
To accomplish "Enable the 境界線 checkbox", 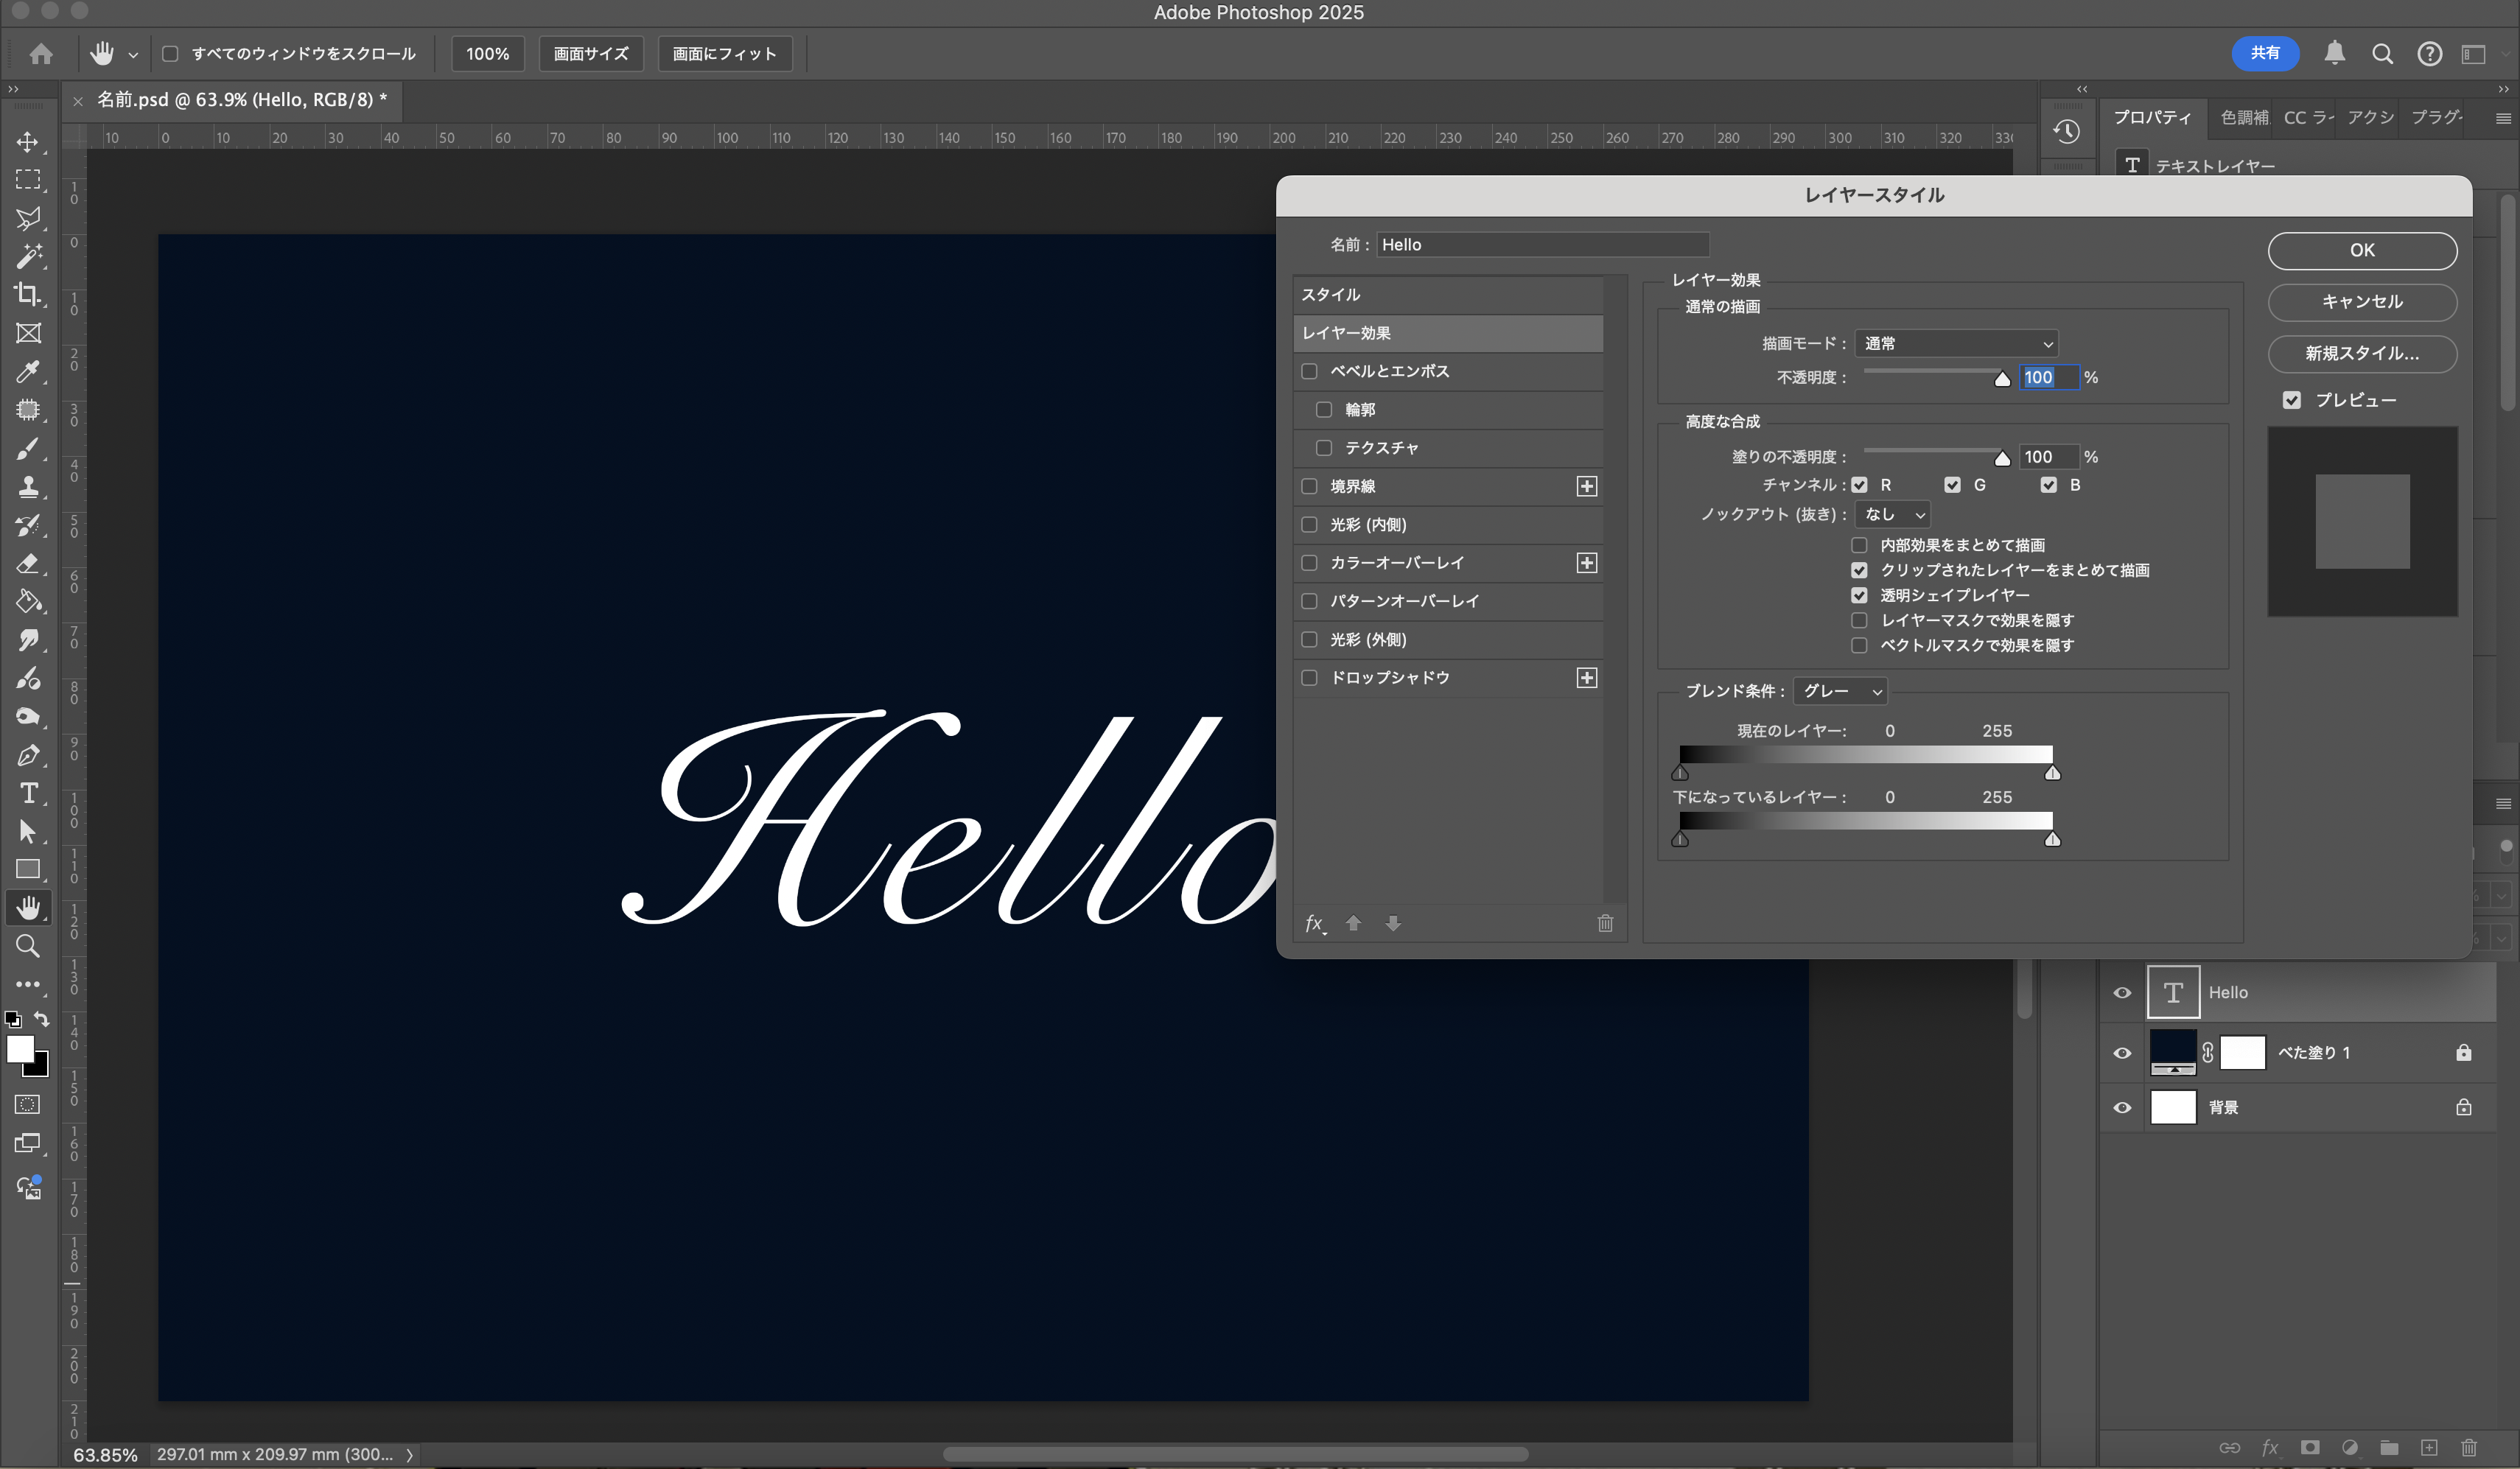I will pyautogui.click(x=1309, y=486).
